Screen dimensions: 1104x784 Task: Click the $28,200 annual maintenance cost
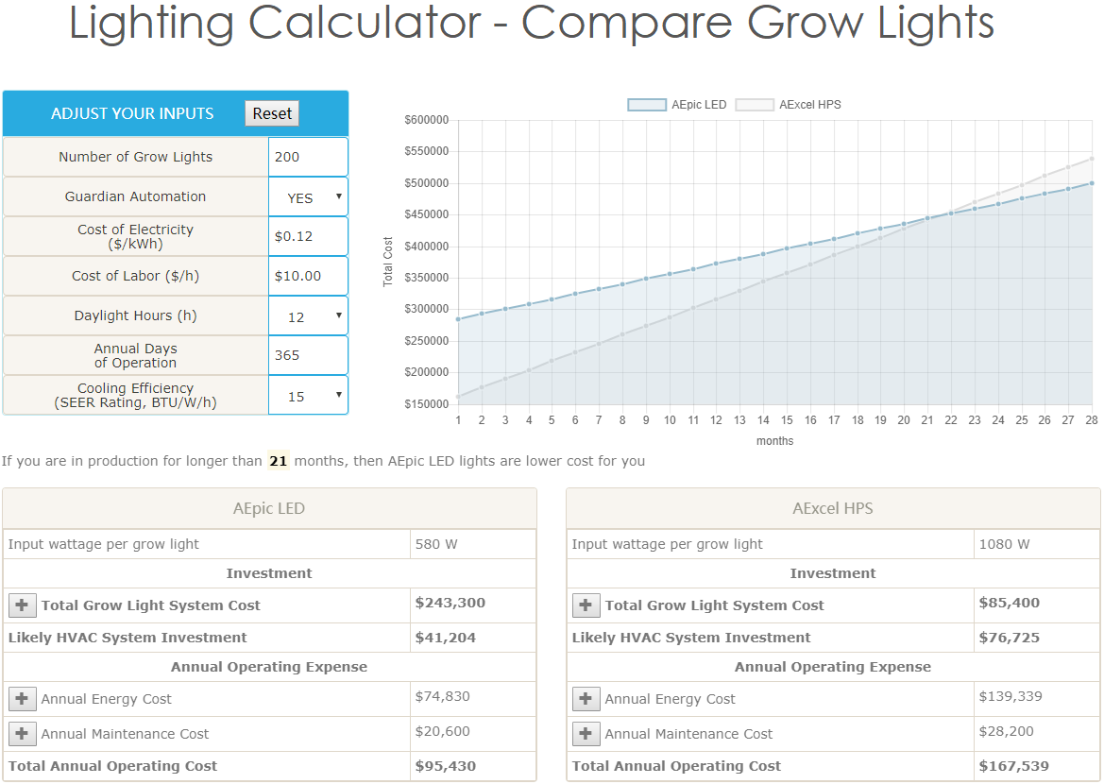tap(1006, 732)
